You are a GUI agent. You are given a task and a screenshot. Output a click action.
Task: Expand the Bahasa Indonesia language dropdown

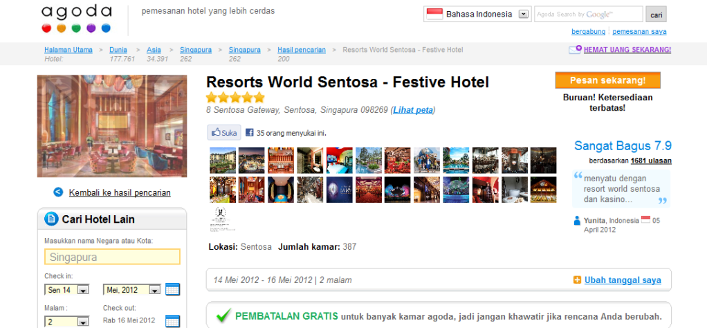point(523,14)
